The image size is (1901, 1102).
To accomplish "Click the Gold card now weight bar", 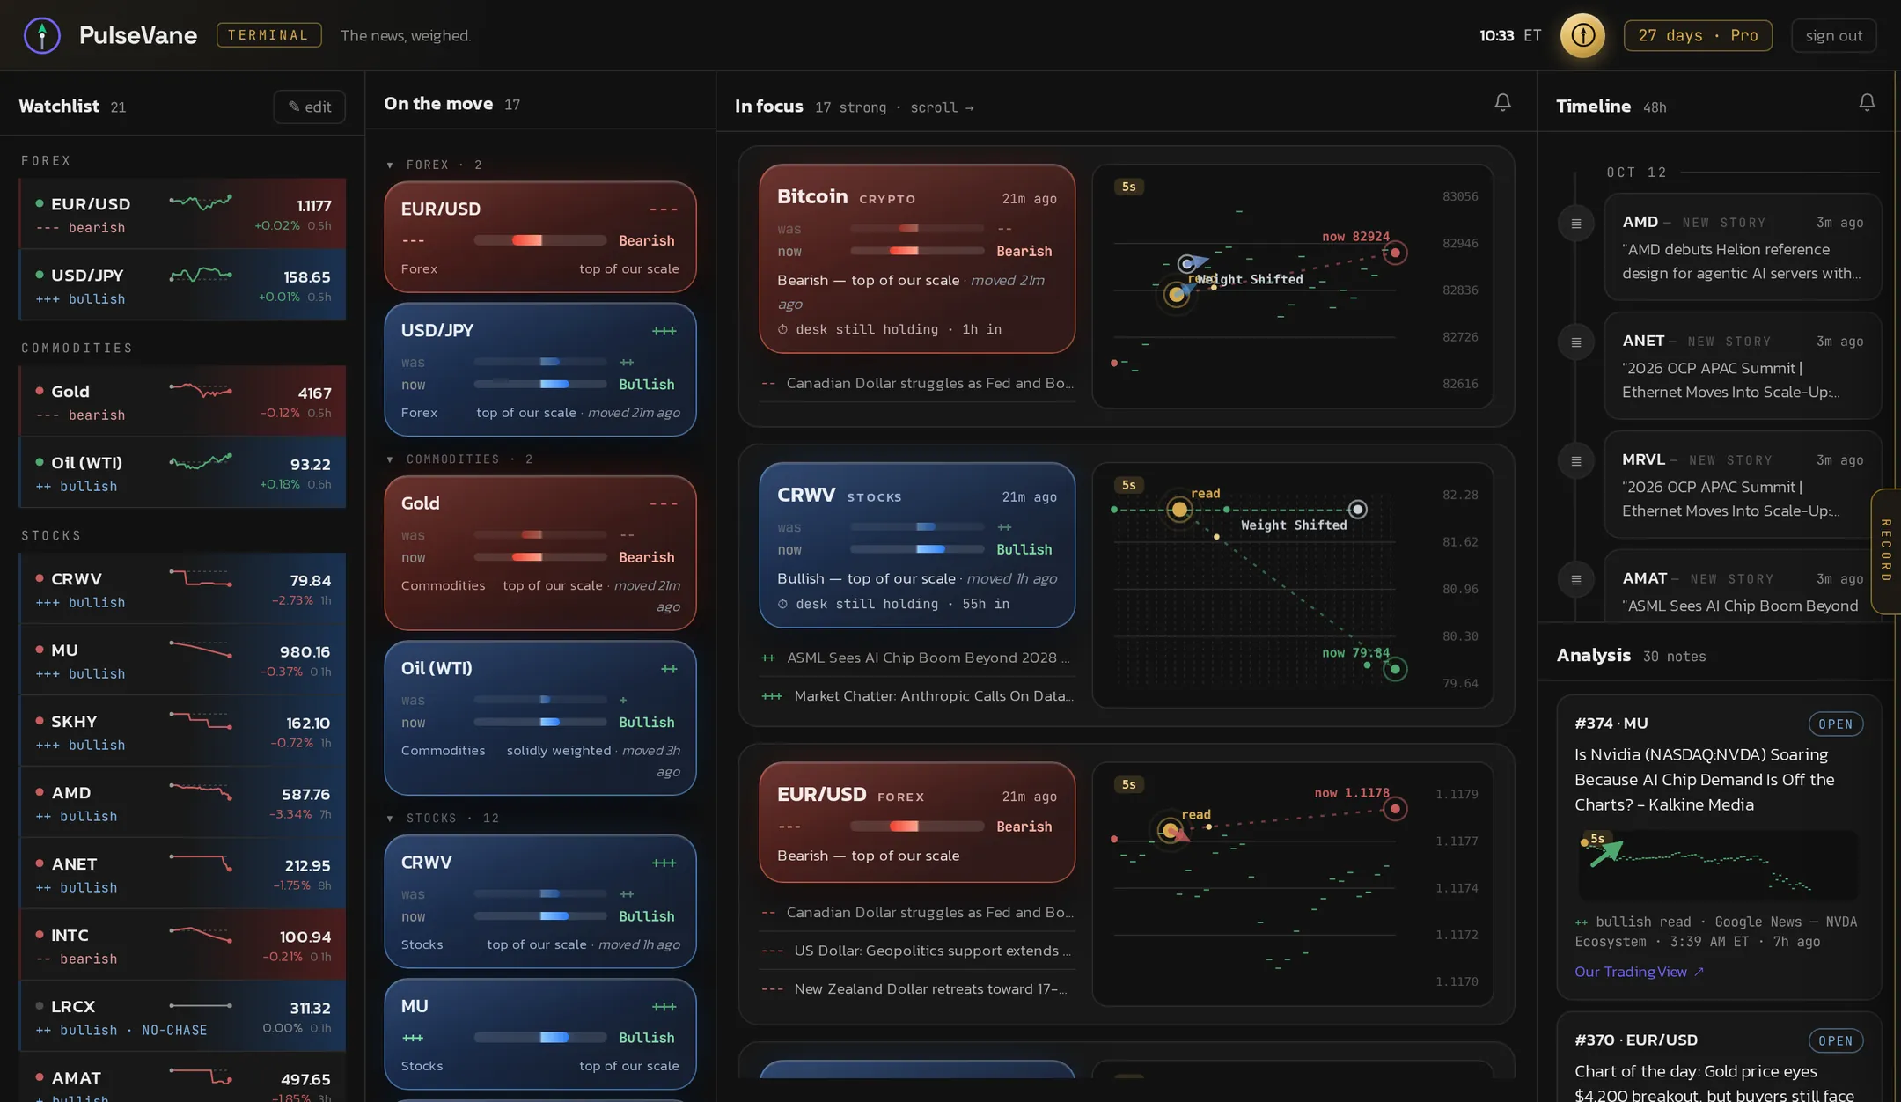I will (539, 557).
